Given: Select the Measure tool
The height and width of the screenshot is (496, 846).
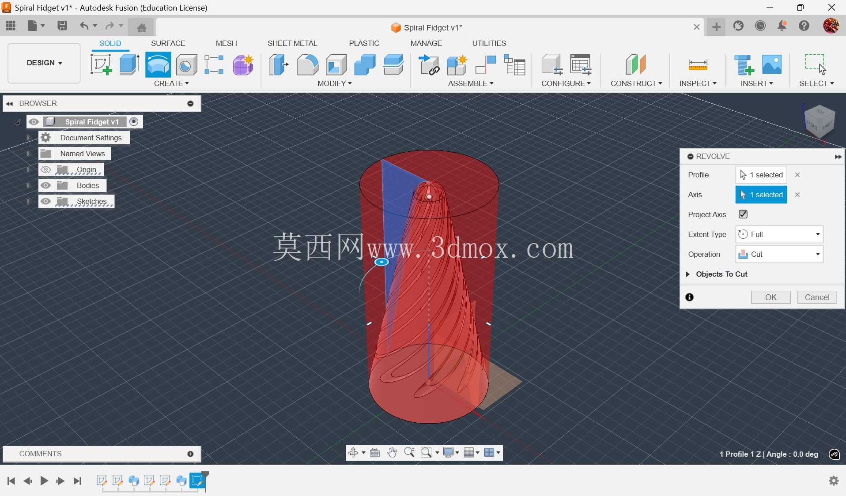Looking at the screenshot, I should coord(698,65).
